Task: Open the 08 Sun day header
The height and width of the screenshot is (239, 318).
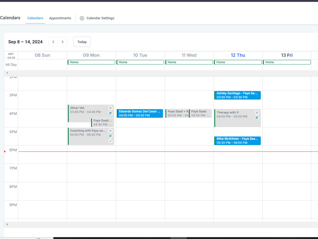Action: pos(42,55)
